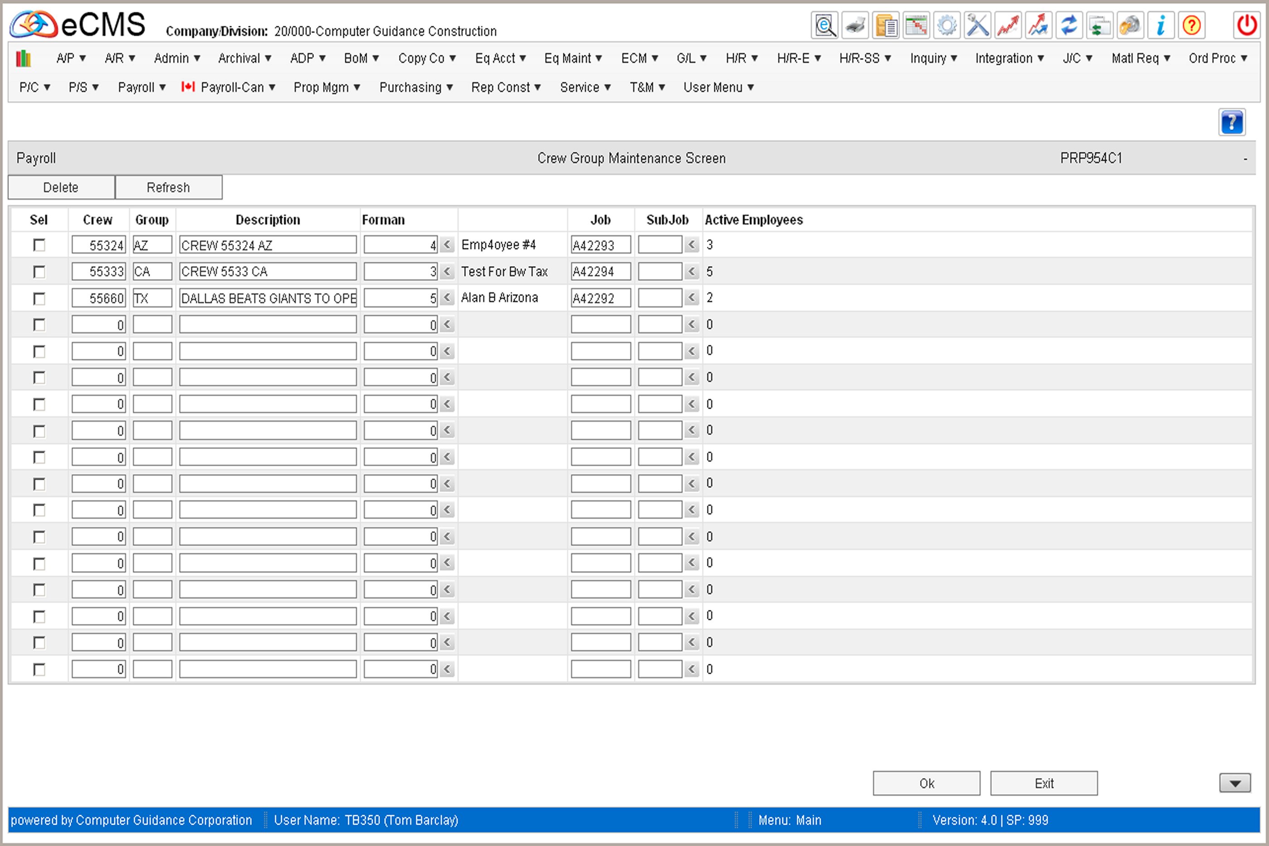Viewport: 1269px width, 846px height.
Task: Click the printer icon in top toolbar
Action: 855,25
